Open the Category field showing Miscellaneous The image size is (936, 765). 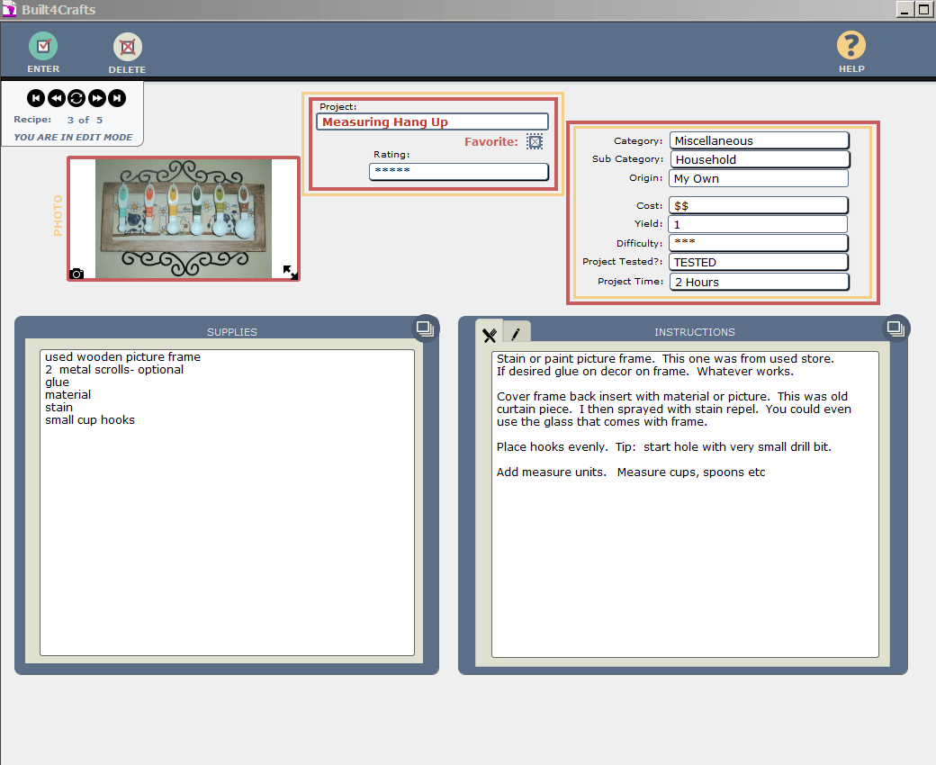[759, 140]
